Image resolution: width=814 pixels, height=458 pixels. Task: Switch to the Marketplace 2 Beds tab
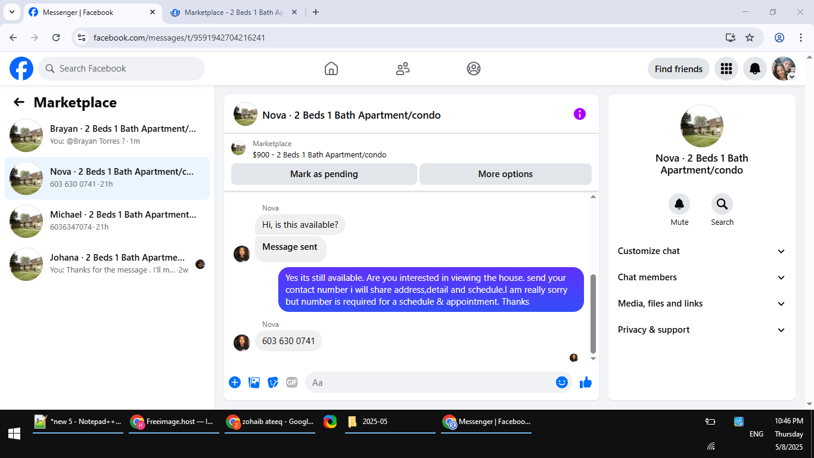(x=234, y=13)
